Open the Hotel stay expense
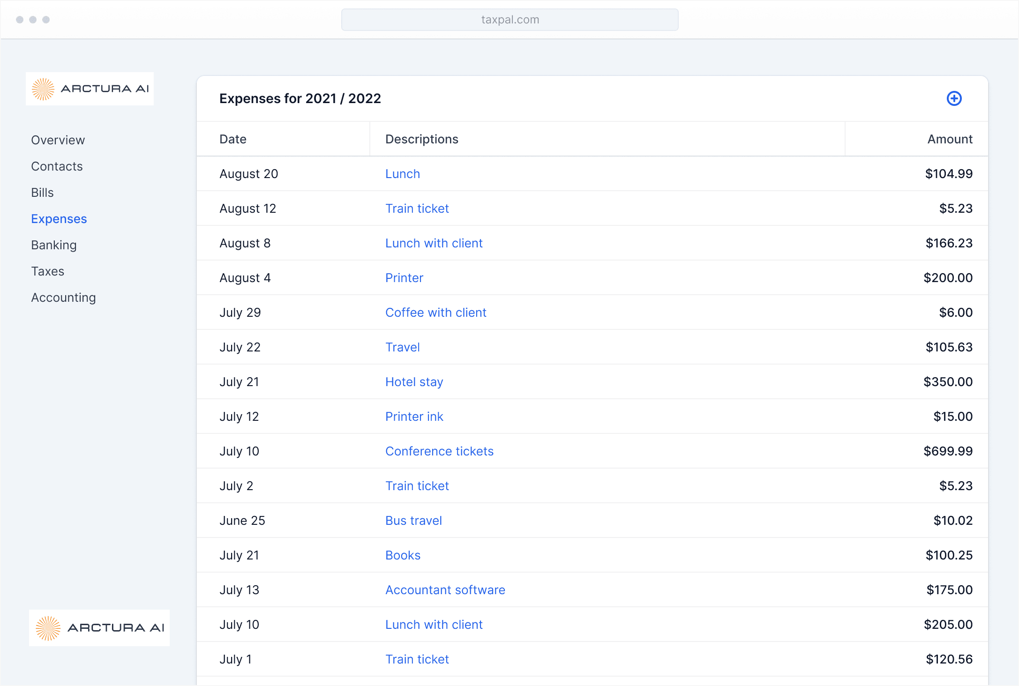1019x686 pixels. [x=414, y=382]
